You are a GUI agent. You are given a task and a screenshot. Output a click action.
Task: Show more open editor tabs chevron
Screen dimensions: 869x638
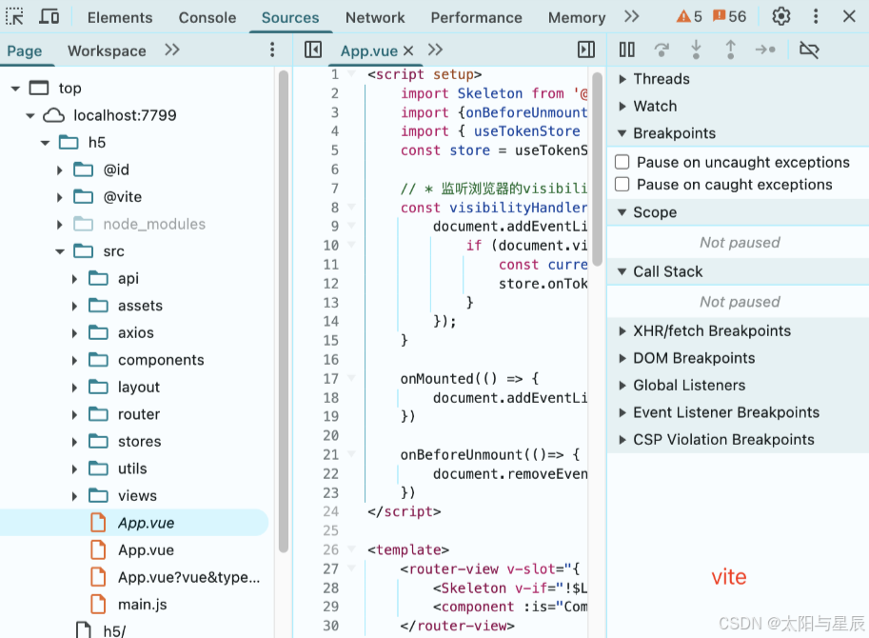(435, 50)
